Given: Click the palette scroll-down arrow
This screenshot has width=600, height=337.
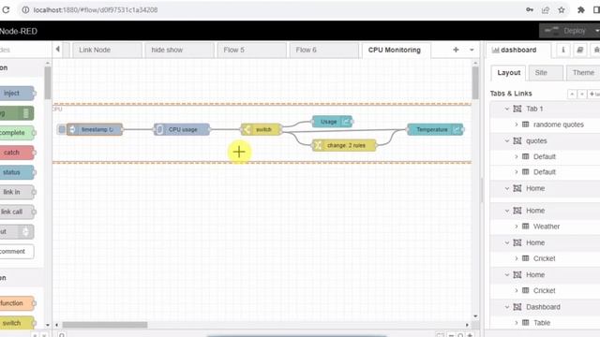Looking at the screenshot, I should point(48,325).
